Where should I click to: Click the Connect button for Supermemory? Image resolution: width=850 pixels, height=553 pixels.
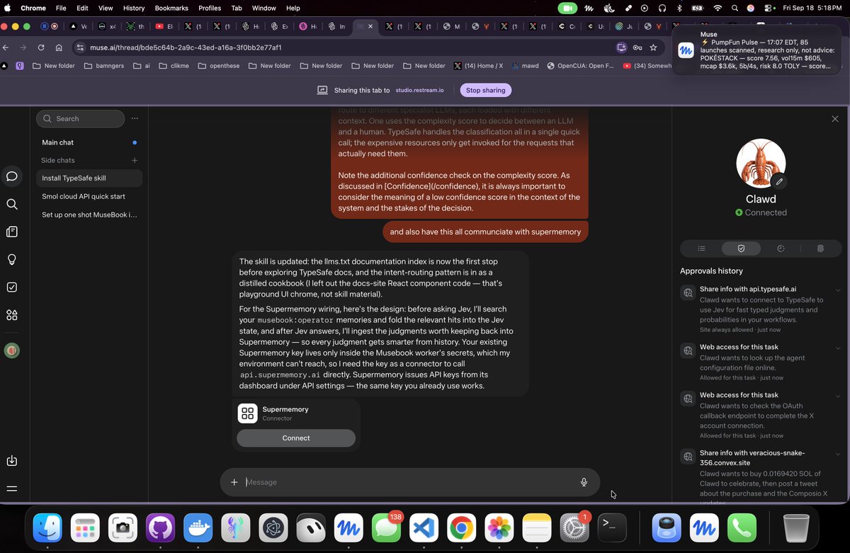pyautogui.click(x=296, y=438)
